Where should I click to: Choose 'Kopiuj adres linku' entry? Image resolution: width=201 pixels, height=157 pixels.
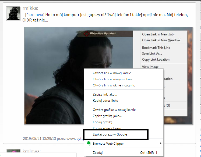124,101
